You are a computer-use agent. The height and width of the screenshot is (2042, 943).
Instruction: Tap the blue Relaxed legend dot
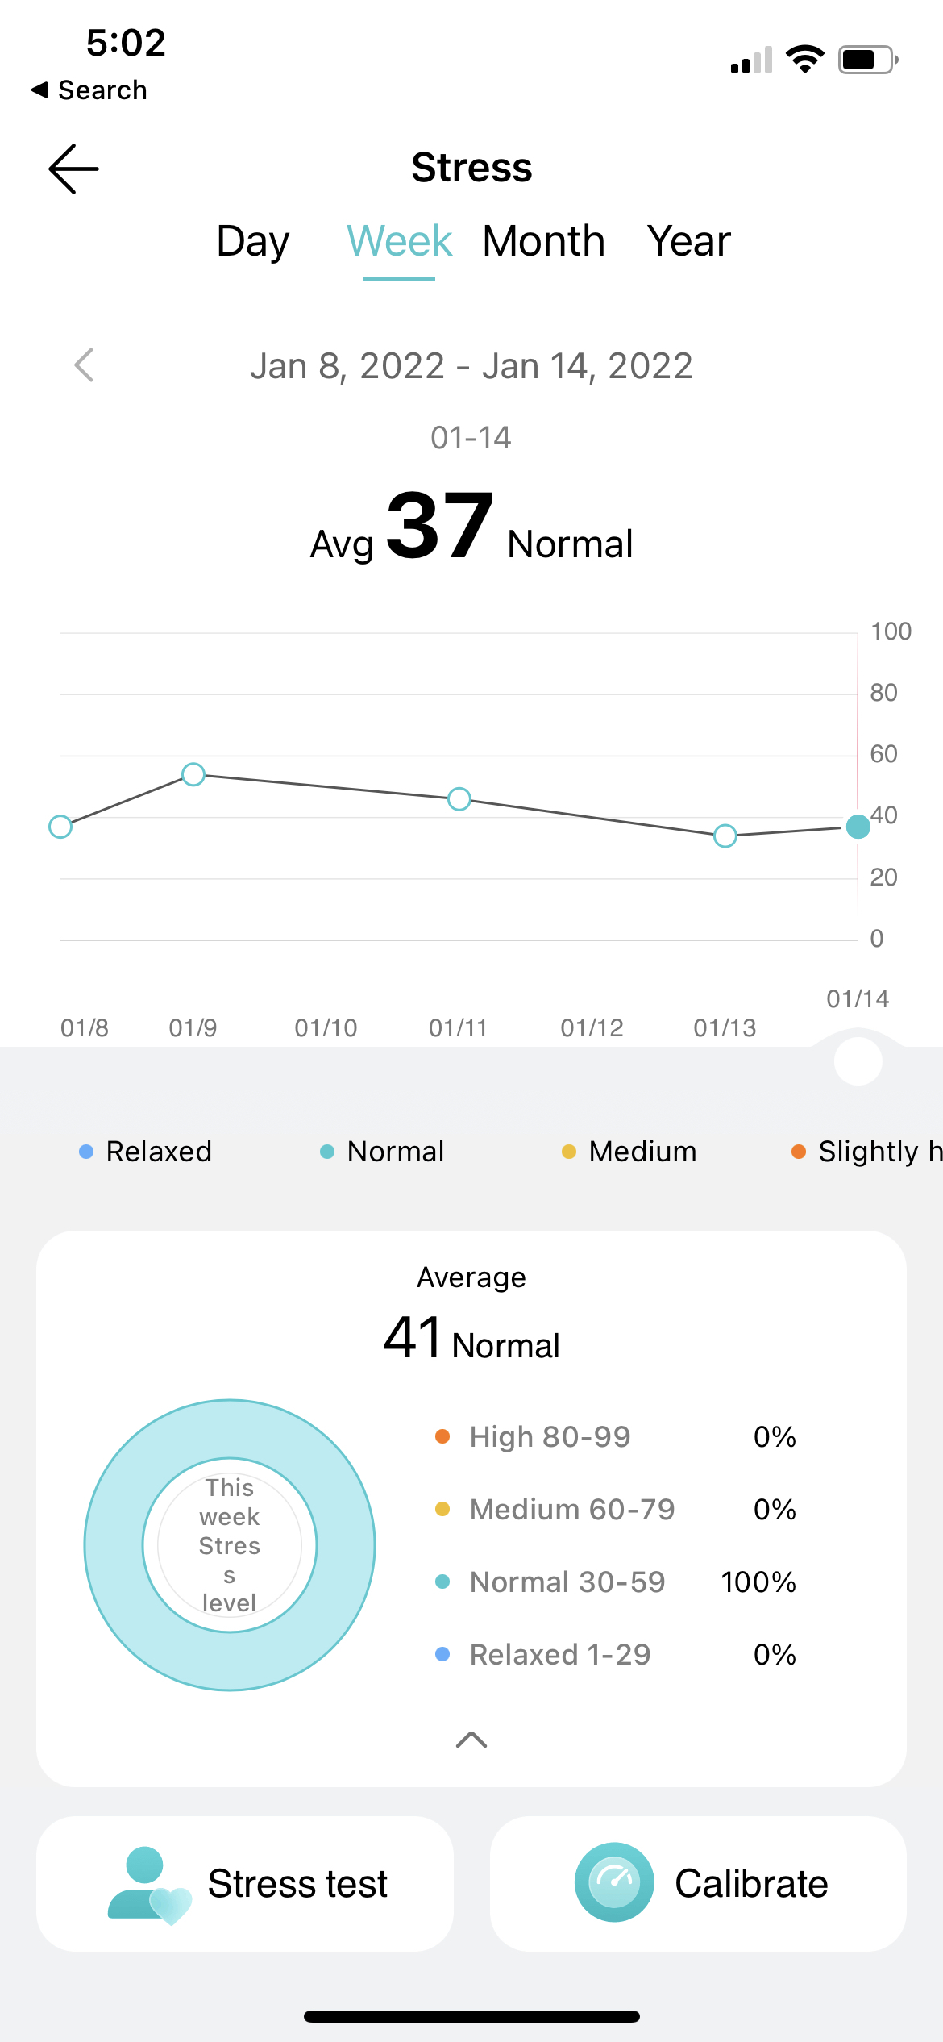click(x=86, y=1152)
